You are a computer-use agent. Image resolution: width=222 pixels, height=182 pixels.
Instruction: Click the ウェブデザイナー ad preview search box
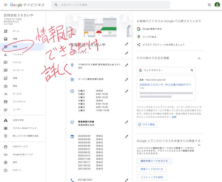point(166,70)
